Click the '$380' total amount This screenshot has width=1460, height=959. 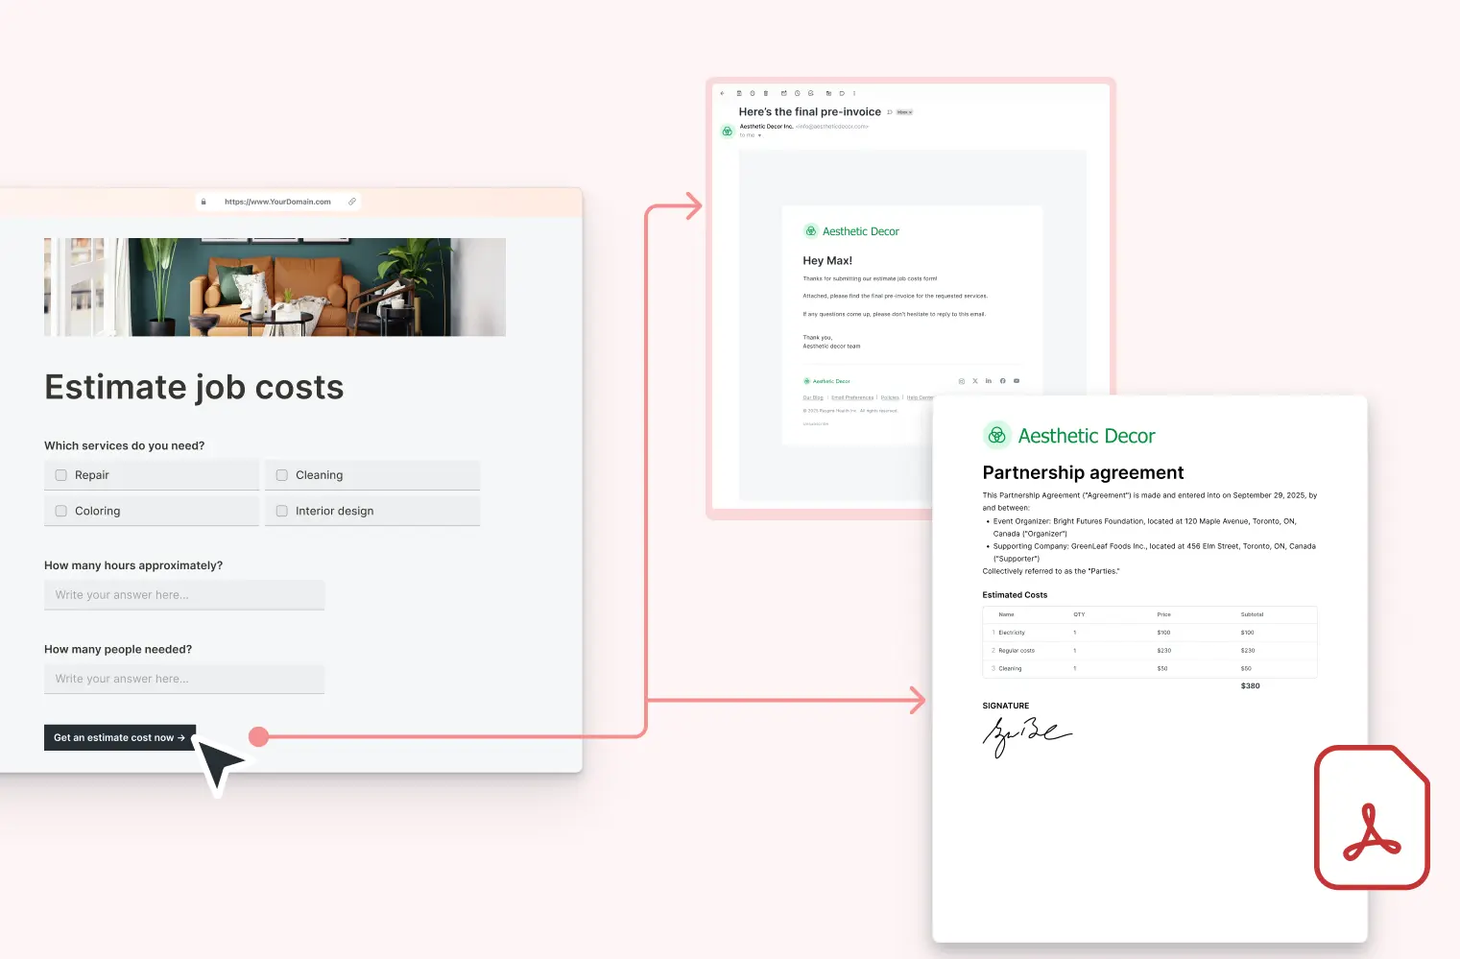click(1250, 686)
